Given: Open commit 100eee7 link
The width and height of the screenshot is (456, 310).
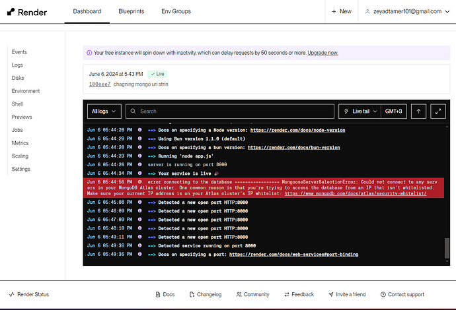Looking at the screenshot, I should [100, 84].
